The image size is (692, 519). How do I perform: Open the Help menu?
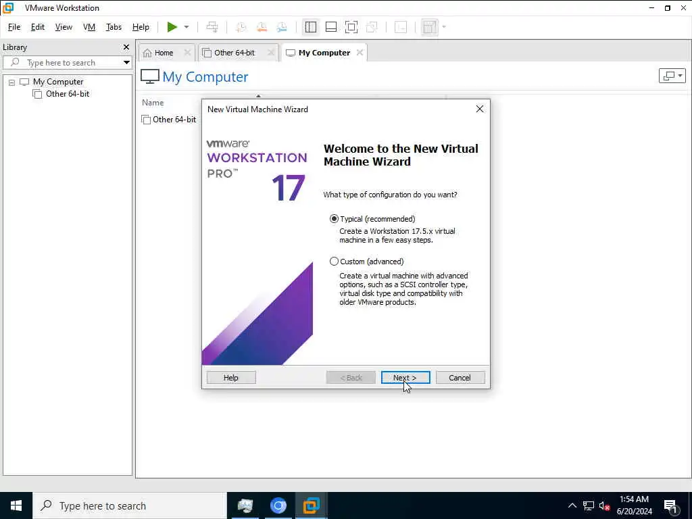[141, 27]
